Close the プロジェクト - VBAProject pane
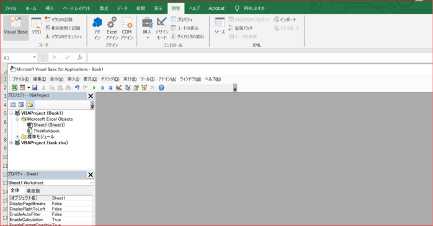Viewport: 433px width, 226px height. pyautogui.click(x=91, y=96)
